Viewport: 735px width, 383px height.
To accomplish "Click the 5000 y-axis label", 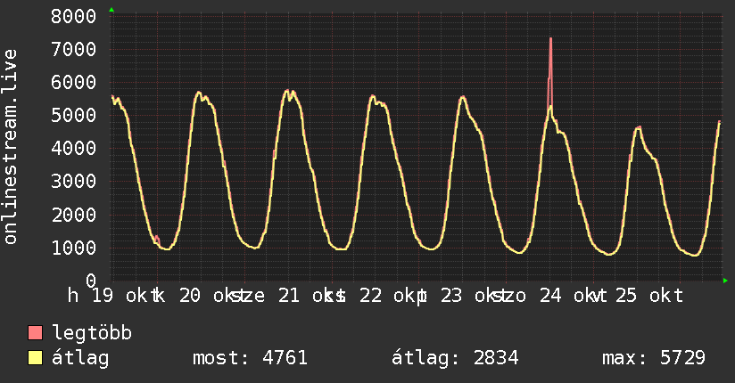I will click(74, 115).
